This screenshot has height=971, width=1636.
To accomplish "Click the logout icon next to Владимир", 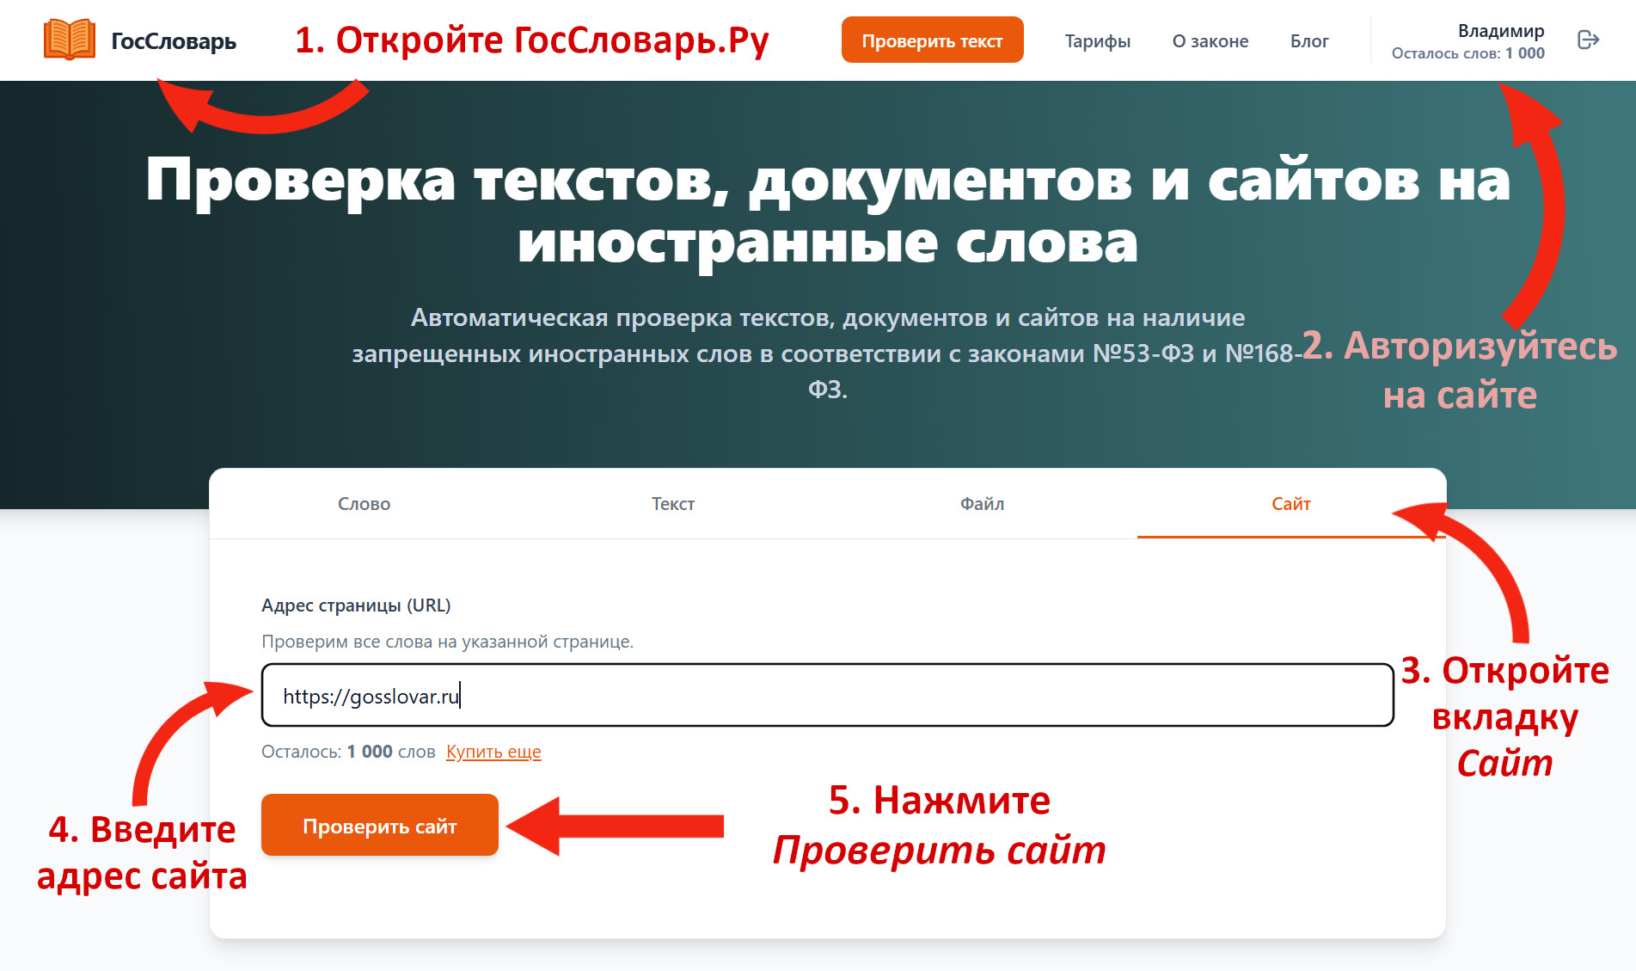I will [1588, 40].
